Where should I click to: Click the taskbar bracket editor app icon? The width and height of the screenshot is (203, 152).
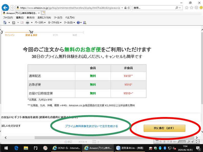click(x=36, y=148)
